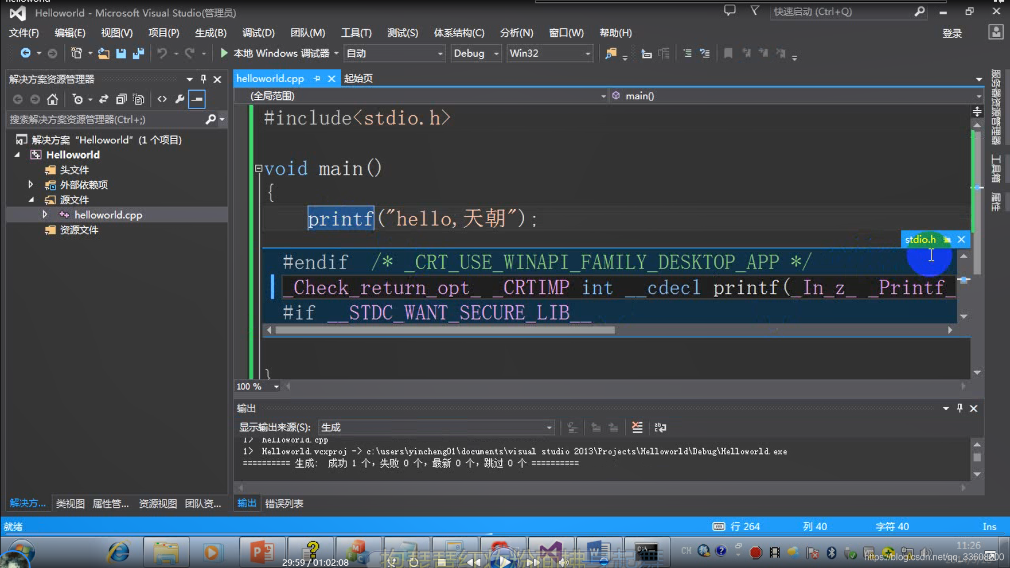Click the Sync with Active Document icon
This screenshot has width=1010, height=568.
click(104, 99)
